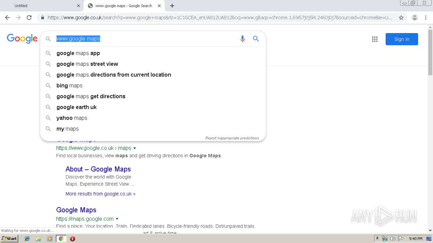This screenshot has width=433, height=243.
Task: Select suggestion 'google maps street view'
Action: (x=153, y=64)
